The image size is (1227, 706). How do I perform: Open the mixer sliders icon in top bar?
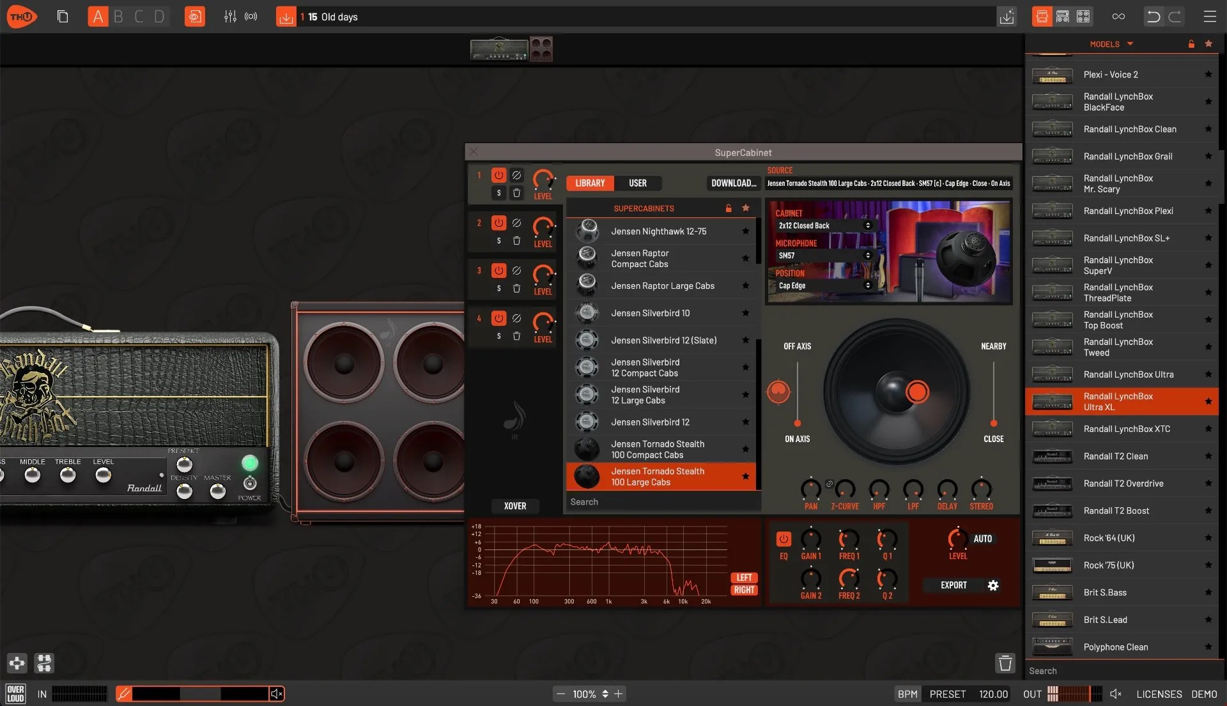(230, 17)
